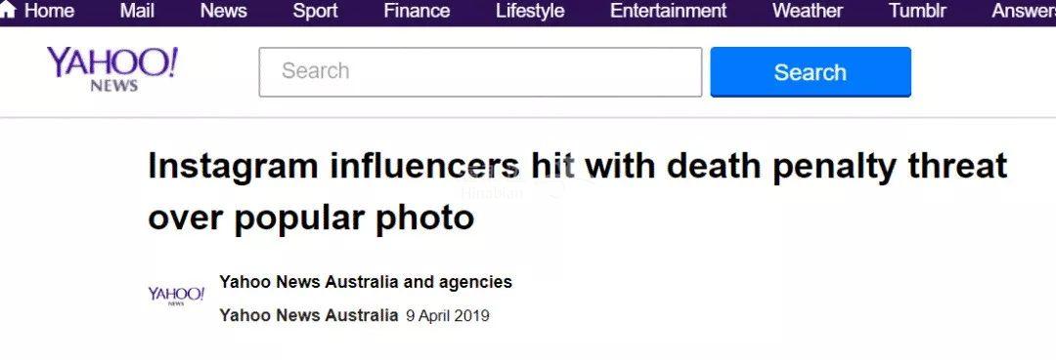Click 'over popular photo' headline line
The image size is (1056, 360).
(x=311, y=219)
